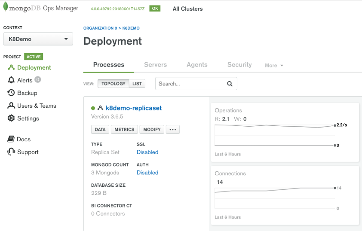Click the AUTH Disabled link

147,173
